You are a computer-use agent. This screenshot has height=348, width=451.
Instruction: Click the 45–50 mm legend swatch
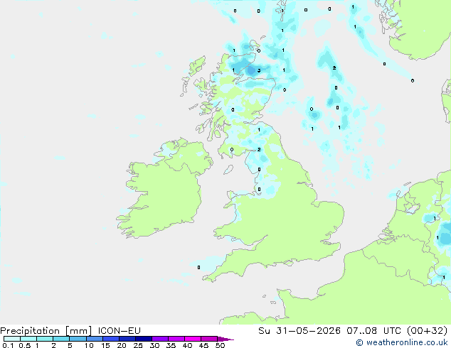tap(209, 339)
